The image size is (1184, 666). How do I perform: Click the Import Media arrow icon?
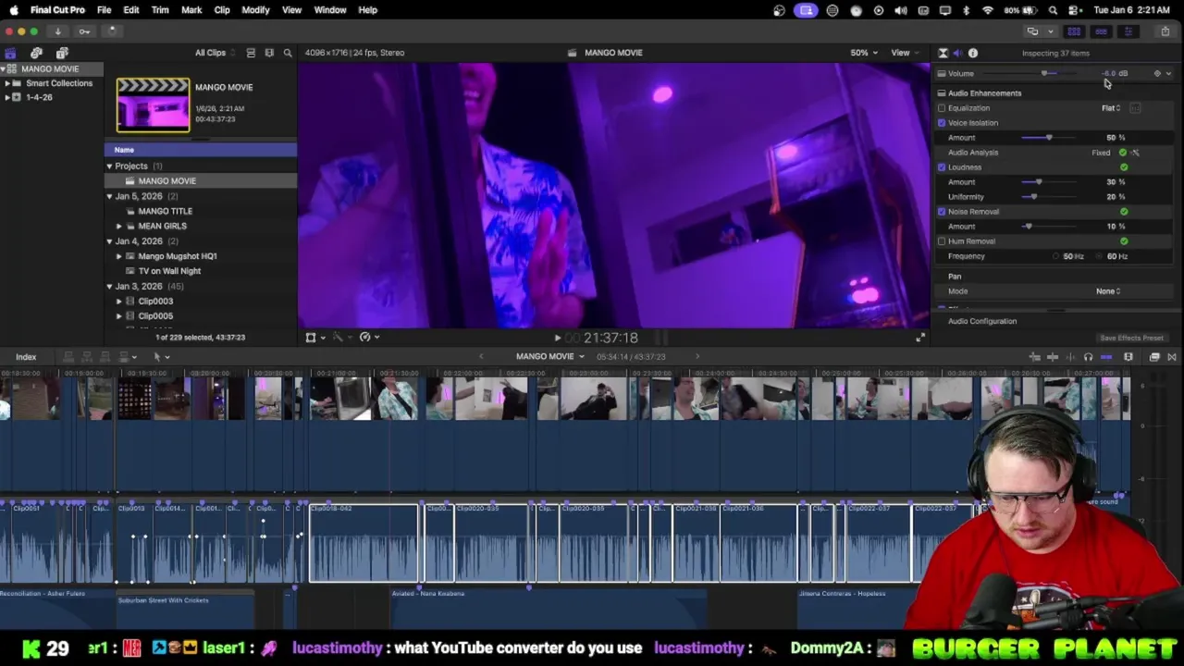[57, 31]
